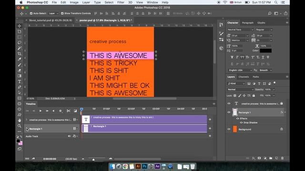Screen dimensions: 305x171
Task: Open the Auto-Select Layer dropdown
Action: [53, 13]
